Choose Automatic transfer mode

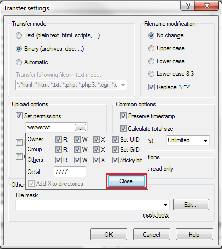point(19,62)
